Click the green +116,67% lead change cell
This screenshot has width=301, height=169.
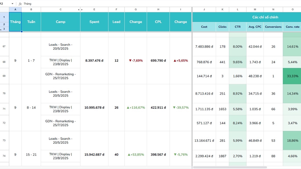click(135, 108)
